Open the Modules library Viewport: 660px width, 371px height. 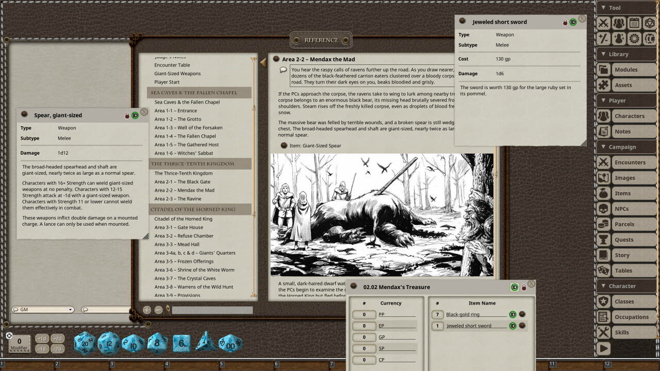click(x=625, y=69)
